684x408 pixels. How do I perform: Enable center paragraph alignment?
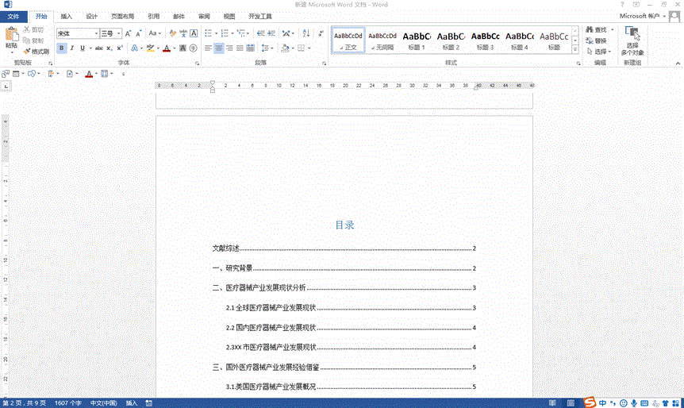click(219, 48)
